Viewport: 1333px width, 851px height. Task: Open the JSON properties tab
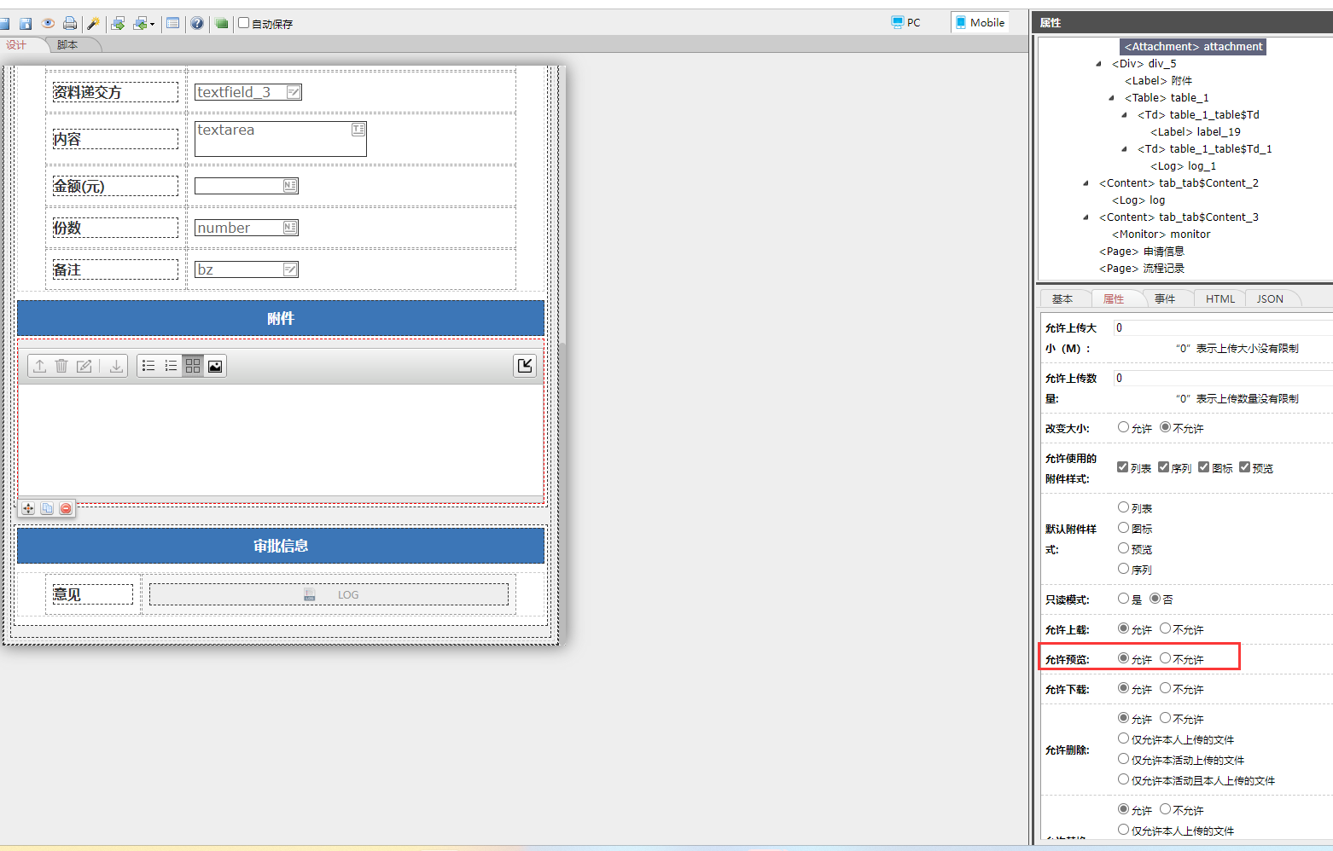point(1270,299)
